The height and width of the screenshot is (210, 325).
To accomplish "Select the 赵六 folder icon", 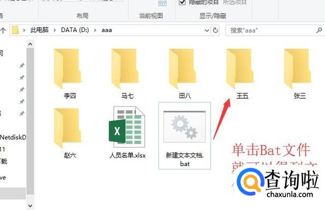I will [68, 128].
